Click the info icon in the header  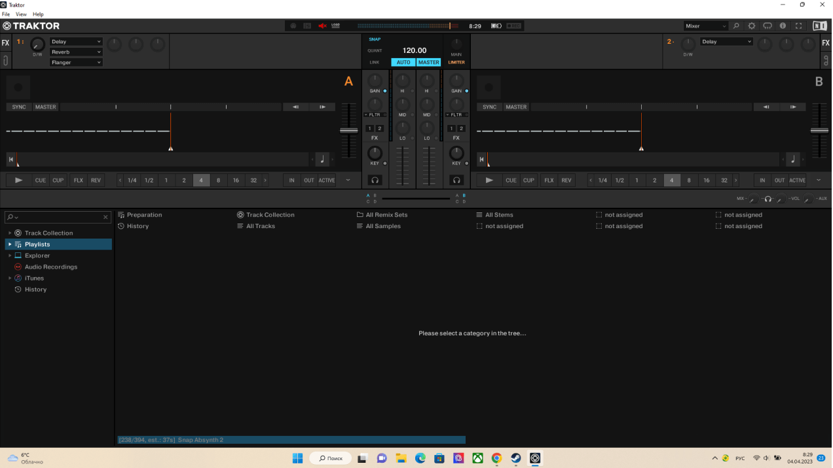click(783, 26)
